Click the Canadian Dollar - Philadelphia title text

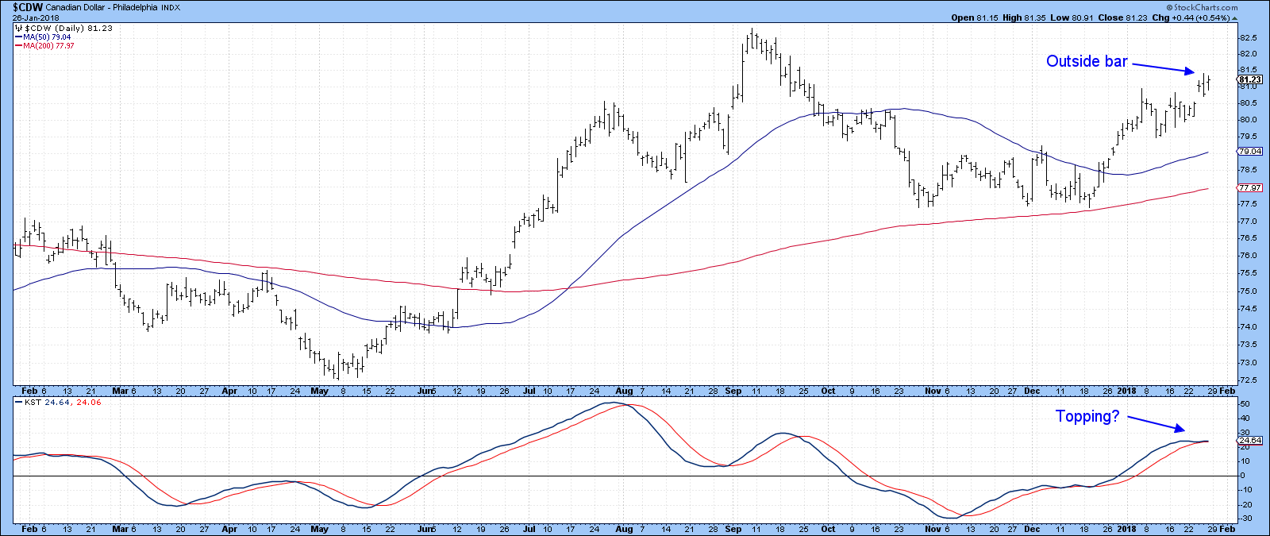click(x=113, y=7)
